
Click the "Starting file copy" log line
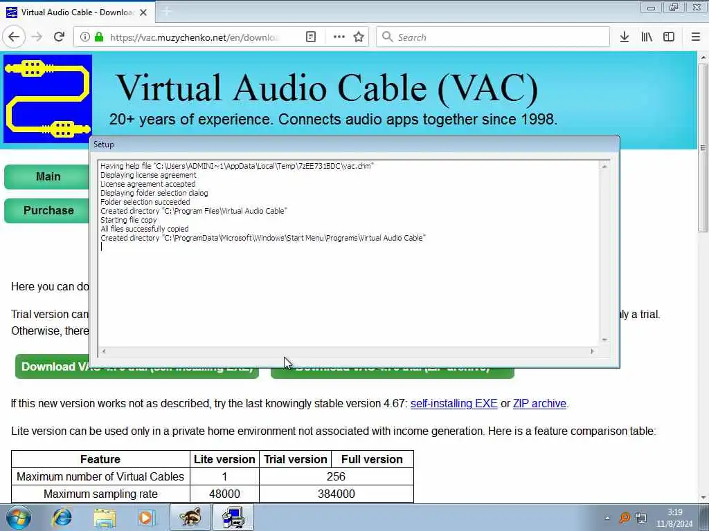[128, 220]
